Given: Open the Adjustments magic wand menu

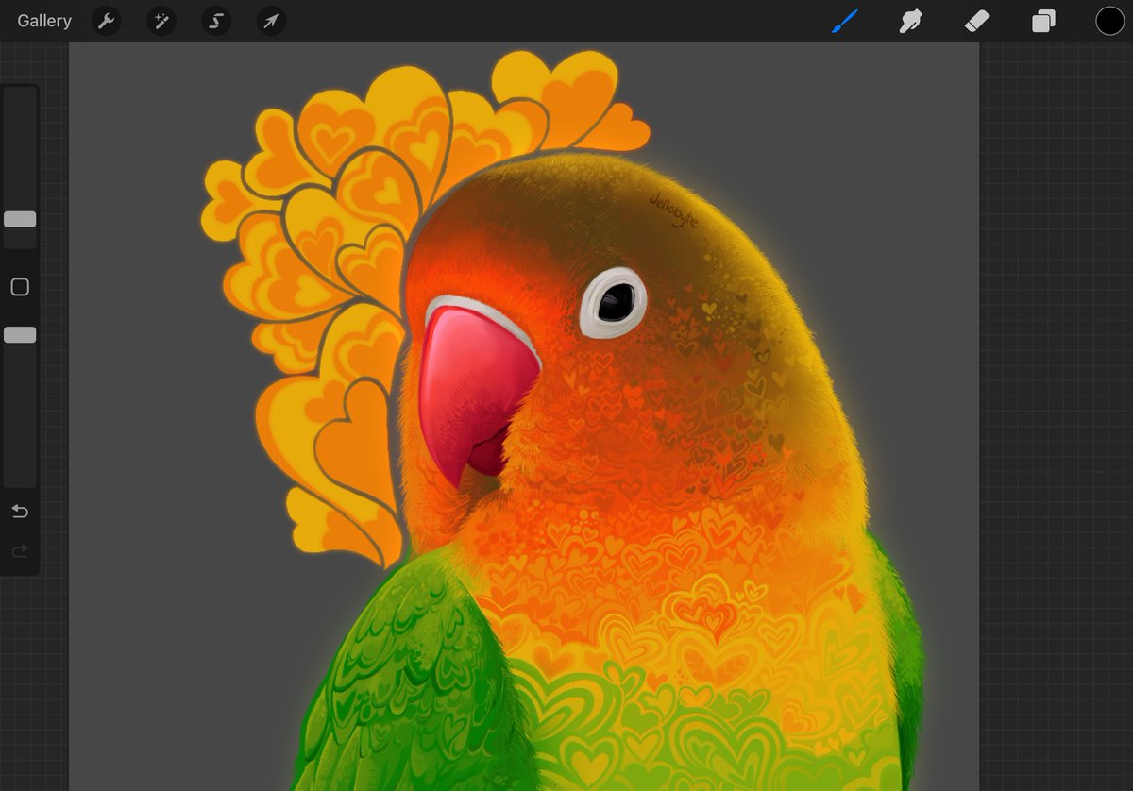Looking at the screenshot, I should (x=161, y=21).
